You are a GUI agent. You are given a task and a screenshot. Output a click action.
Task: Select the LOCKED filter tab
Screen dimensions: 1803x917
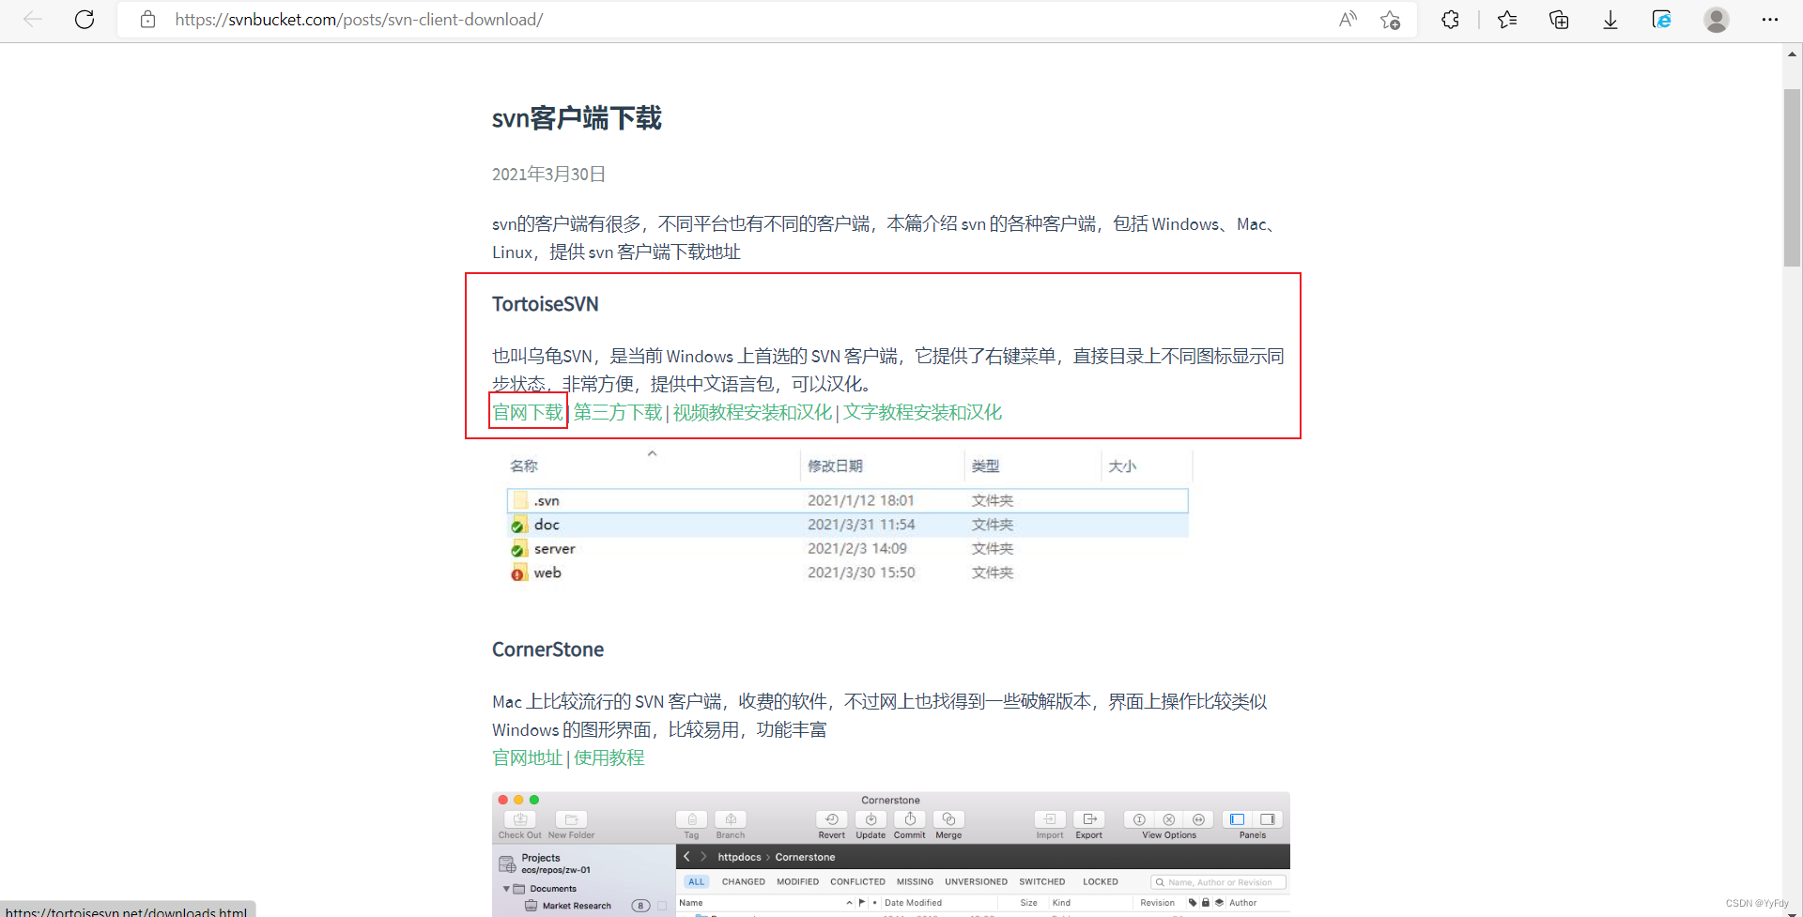coord(1100,881)
